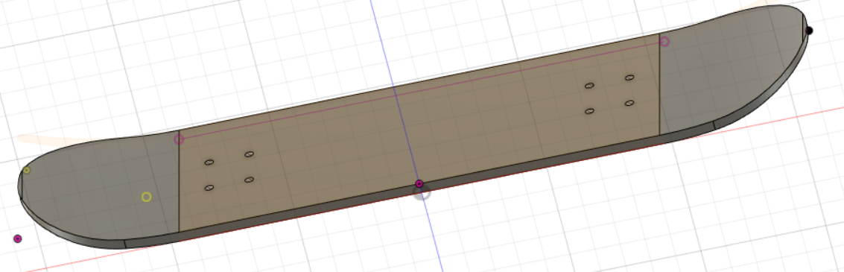The width and height of the screenshot is (844, 272).
Task: Select lower-right hole of the right truck holes
Action: click(629, 103)
